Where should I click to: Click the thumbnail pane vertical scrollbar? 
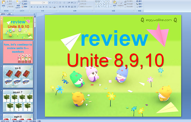pyautogui.click(x=35, y=68)
